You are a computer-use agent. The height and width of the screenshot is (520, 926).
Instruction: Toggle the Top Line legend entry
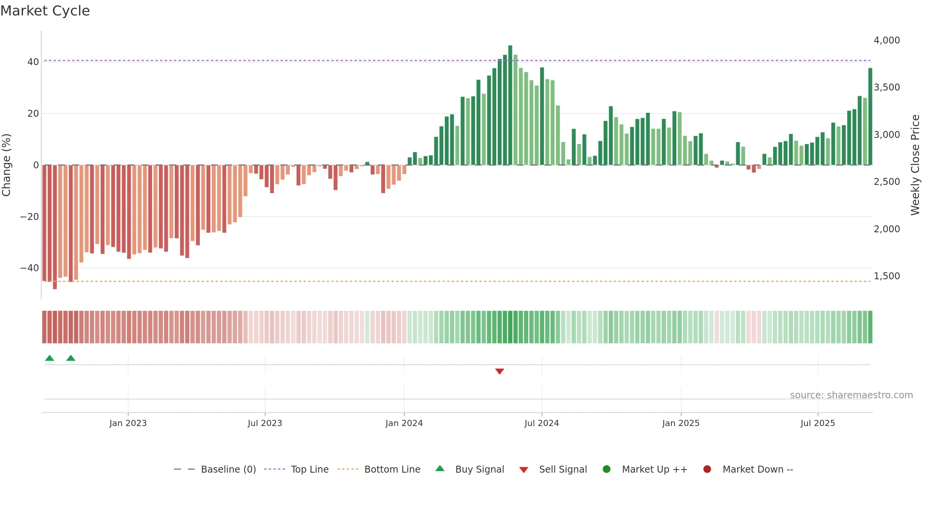tap(296, 469)
